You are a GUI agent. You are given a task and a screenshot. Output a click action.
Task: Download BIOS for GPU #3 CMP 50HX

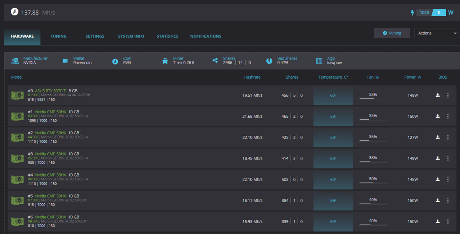438,158
